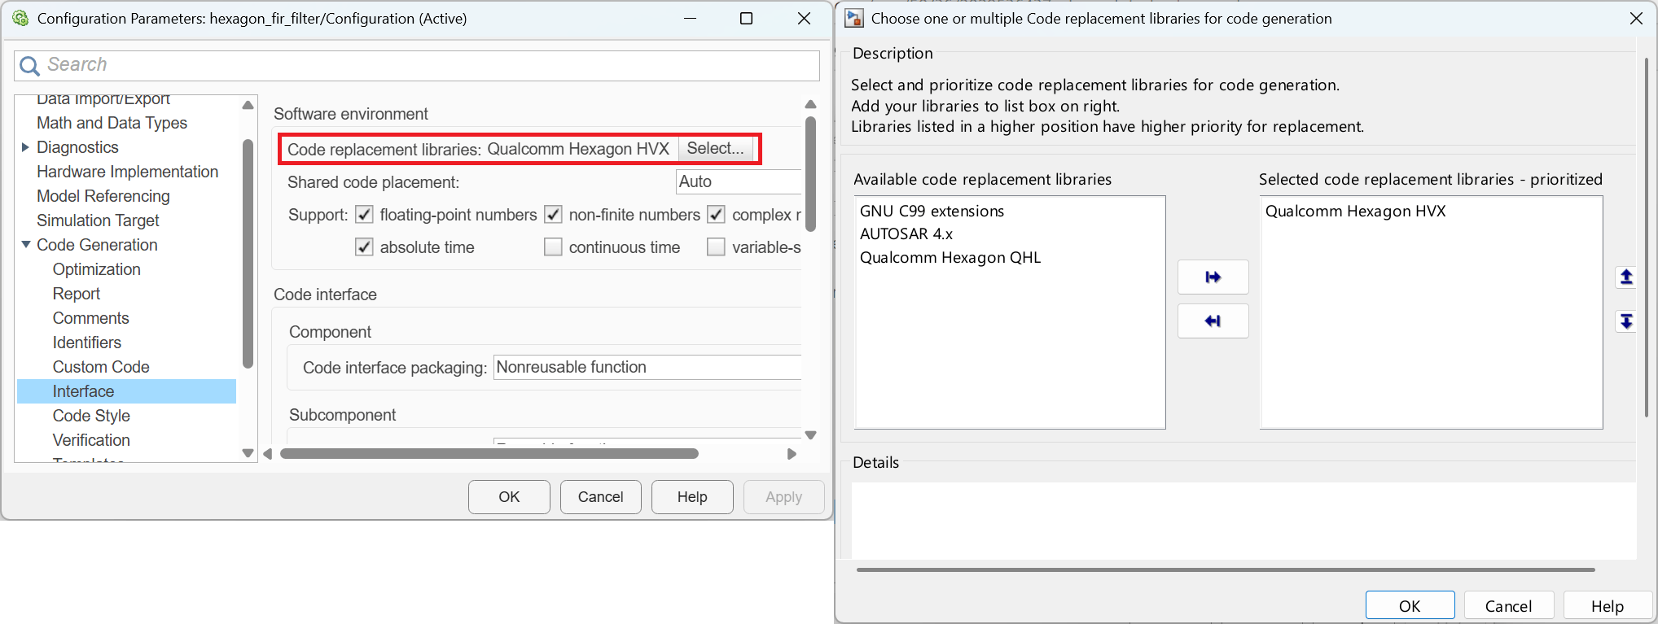This screenshot has height=624, width=1658.
Task: Click the Select... button for code replacement libraries
Action: point(715,149)
